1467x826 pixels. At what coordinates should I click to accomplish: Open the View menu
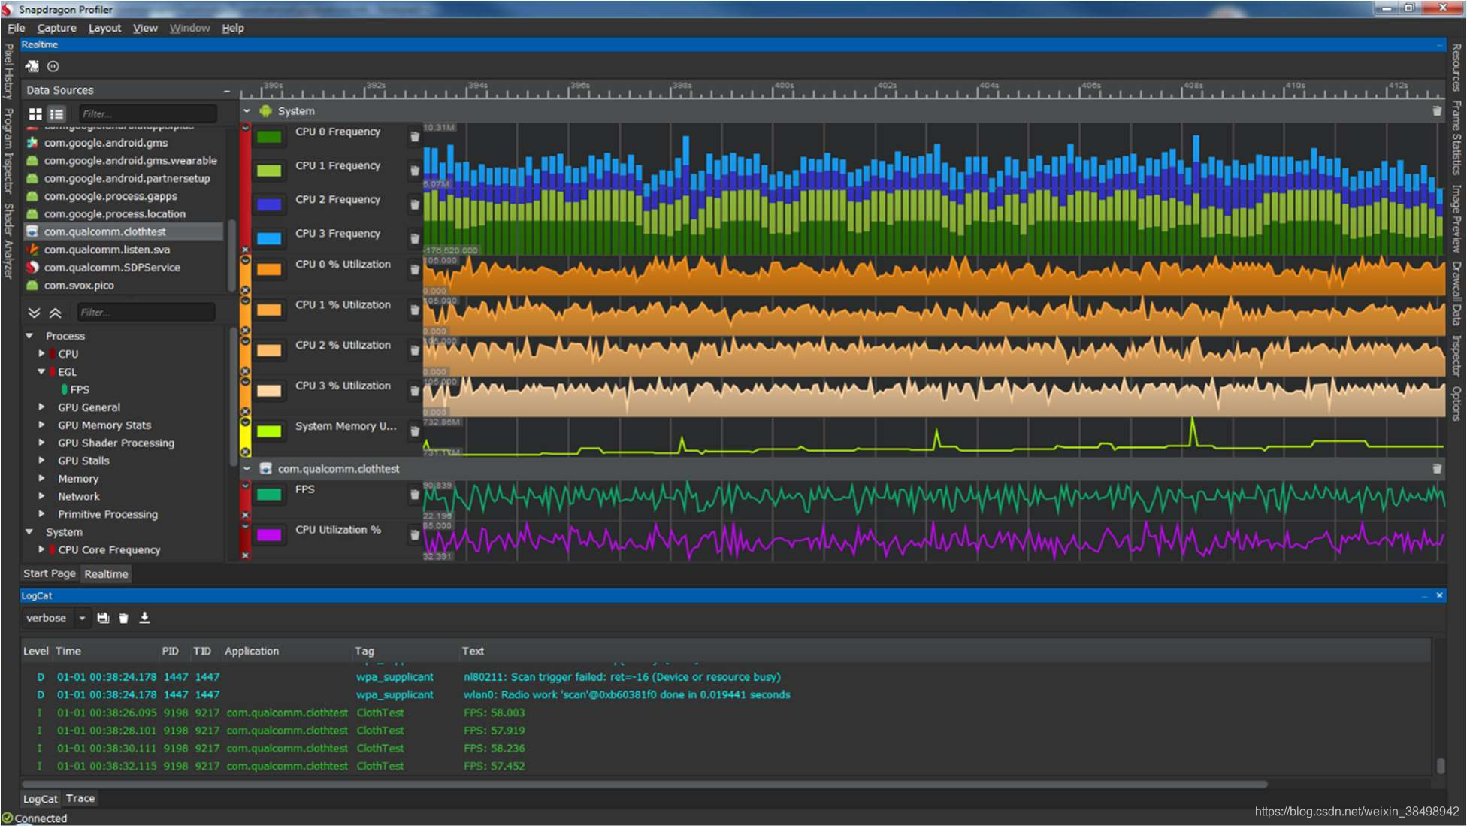point(145,28)
